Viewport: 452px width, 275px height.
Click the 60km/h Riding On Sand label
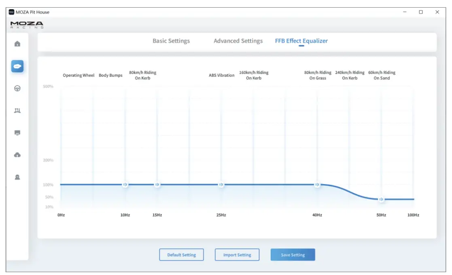coord(382,75)
